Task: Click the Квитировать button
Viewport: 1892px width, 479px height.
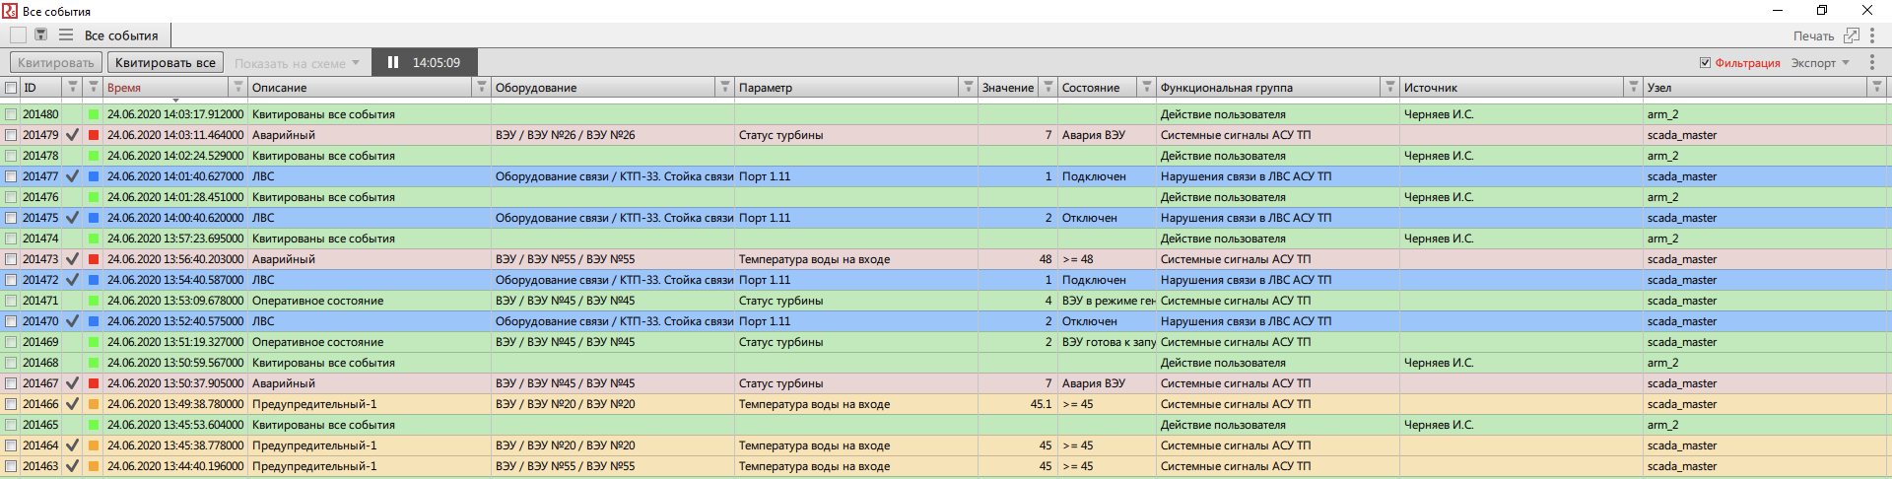Action: point(56,62)
